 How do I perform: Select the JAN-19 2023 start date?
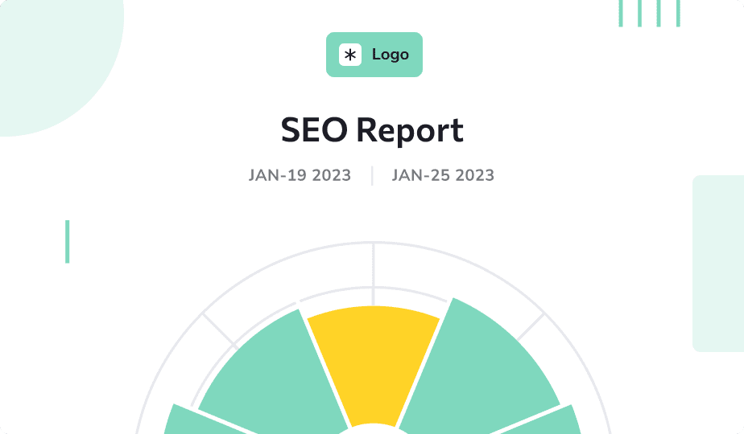point(300,175)
